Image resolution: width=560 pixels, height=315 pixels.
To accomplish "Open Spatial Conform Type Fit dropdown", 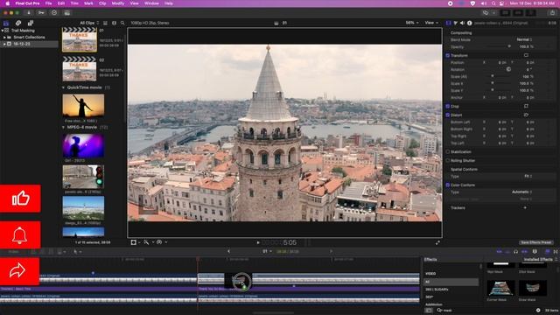I will [528, 176].
